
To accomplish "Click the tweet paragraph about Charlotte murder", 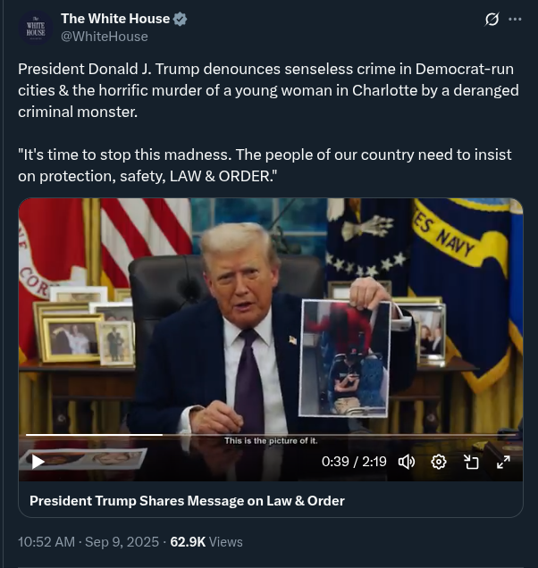I will pos(268,90).
